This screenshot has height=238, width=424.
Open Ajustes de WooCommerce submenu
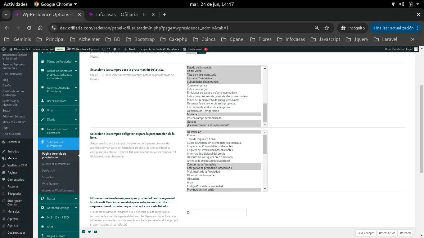tap(58, 191)
